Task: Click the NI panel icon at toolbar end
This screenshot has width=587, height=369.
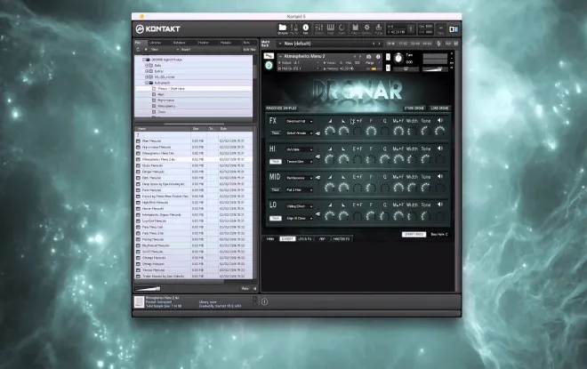Action: 454,28
